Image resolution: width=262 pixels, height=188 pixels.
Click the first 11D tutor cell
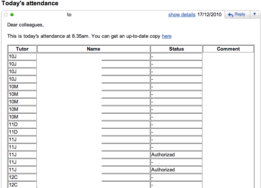click(22, 124)
